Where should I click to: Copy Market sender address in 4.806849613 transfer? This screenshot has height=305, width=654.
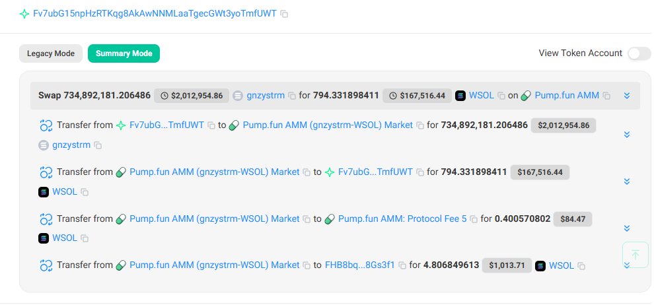(x=307, y=265)
